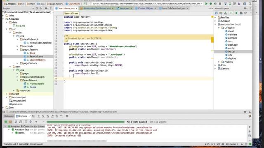This screenshot has height=148, width=264.
Task: Click the green indicator at status bar end
Action: click(x=250, y=144)
